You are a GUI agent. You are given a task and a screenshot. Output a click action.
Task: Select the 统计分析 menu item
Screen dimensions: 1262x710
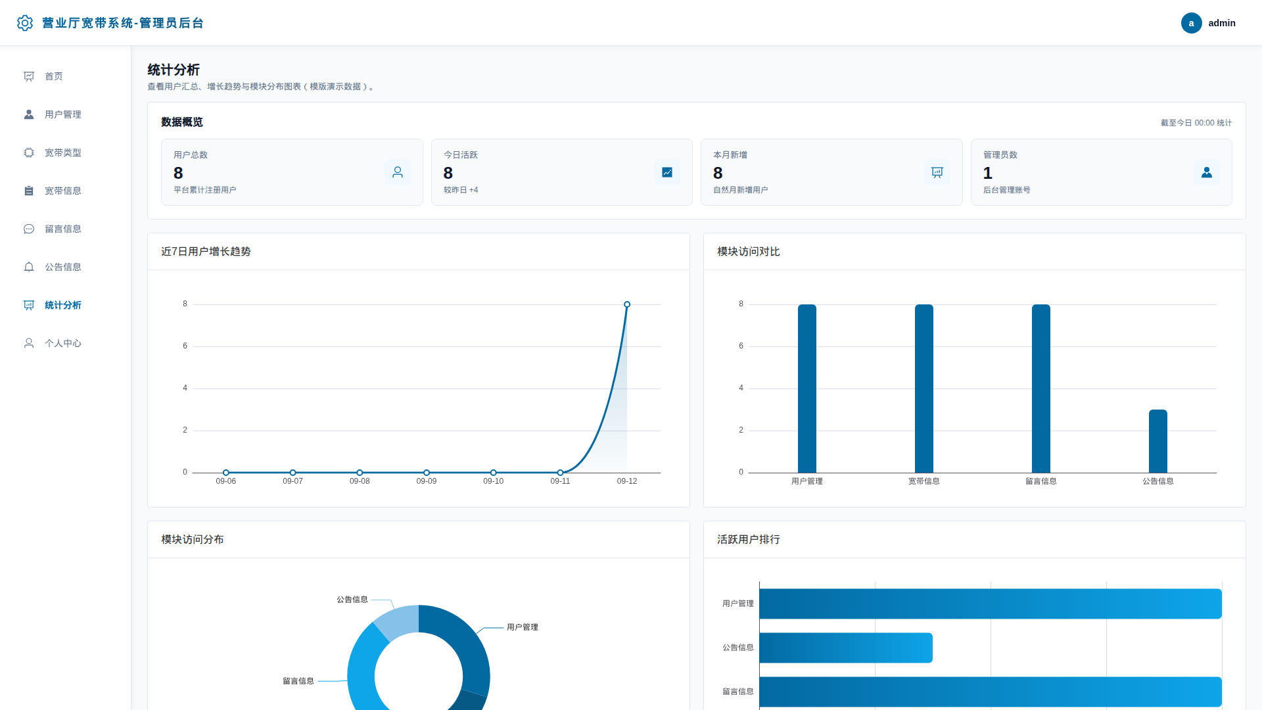coord(66,305)
